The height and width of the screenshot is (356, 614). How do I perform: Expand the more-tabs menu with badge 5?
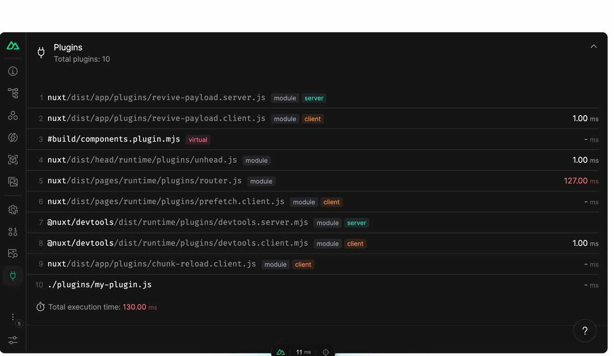click(13, 318)
